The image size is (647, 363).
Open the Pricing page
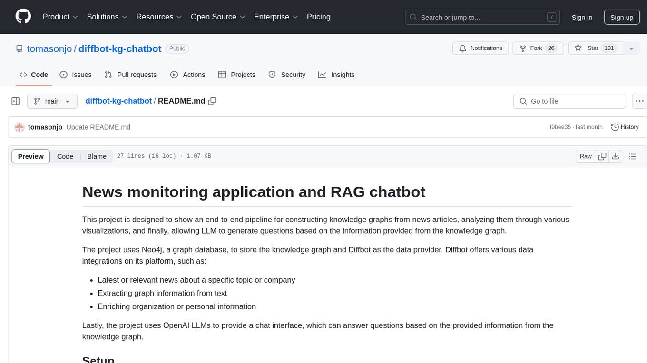319,17
